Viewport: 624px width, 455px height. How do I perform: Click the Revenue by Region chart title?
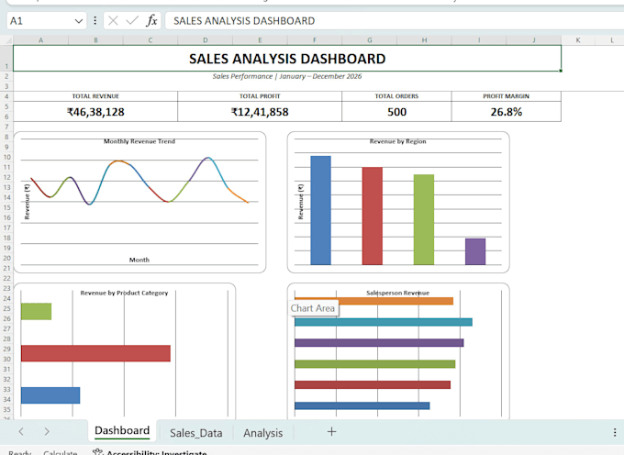(397, 141)
